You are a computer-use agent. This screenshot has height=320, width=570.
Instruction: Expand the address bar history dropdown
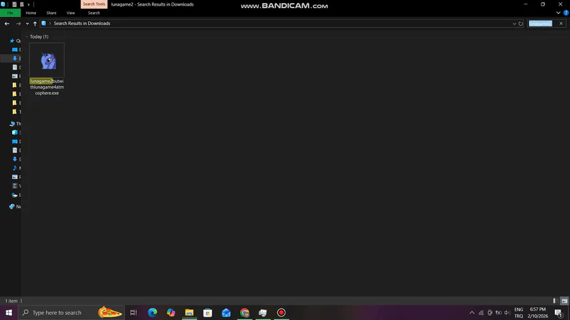tap(514, 23)
